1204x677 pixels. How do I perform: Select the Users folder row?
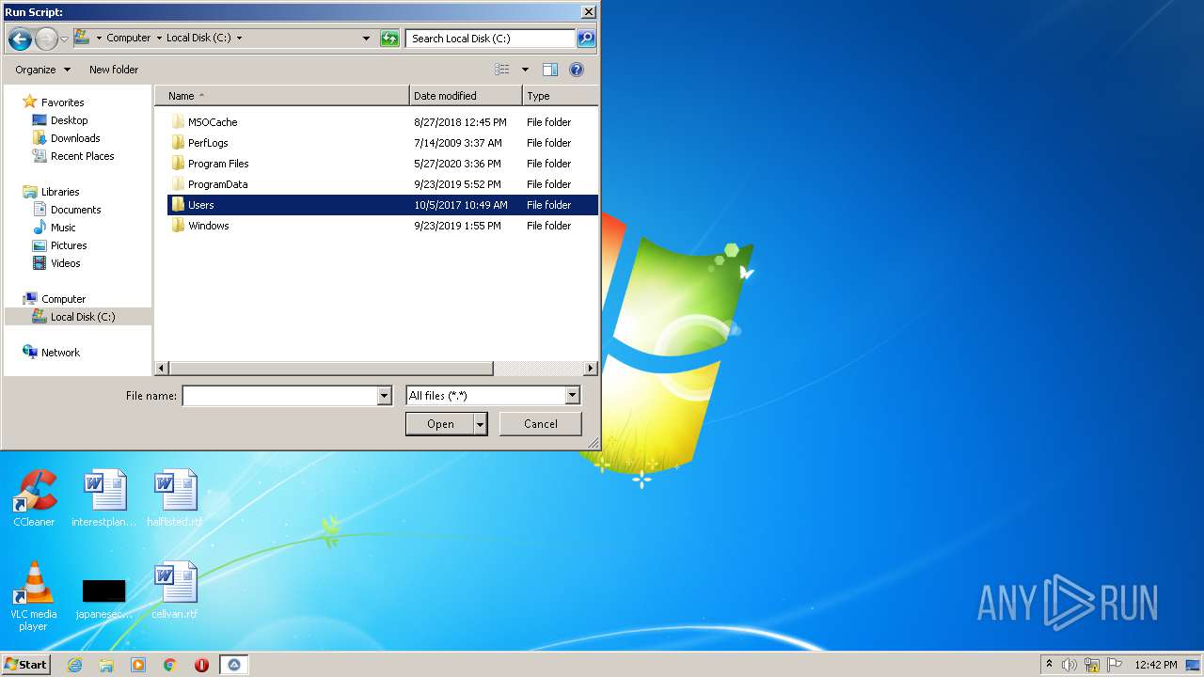pyautogui.click(x=383, y=205)
